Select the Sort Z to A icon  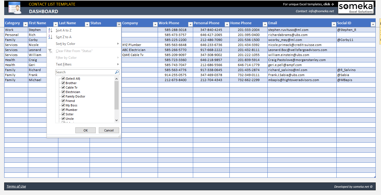(51, 37)
